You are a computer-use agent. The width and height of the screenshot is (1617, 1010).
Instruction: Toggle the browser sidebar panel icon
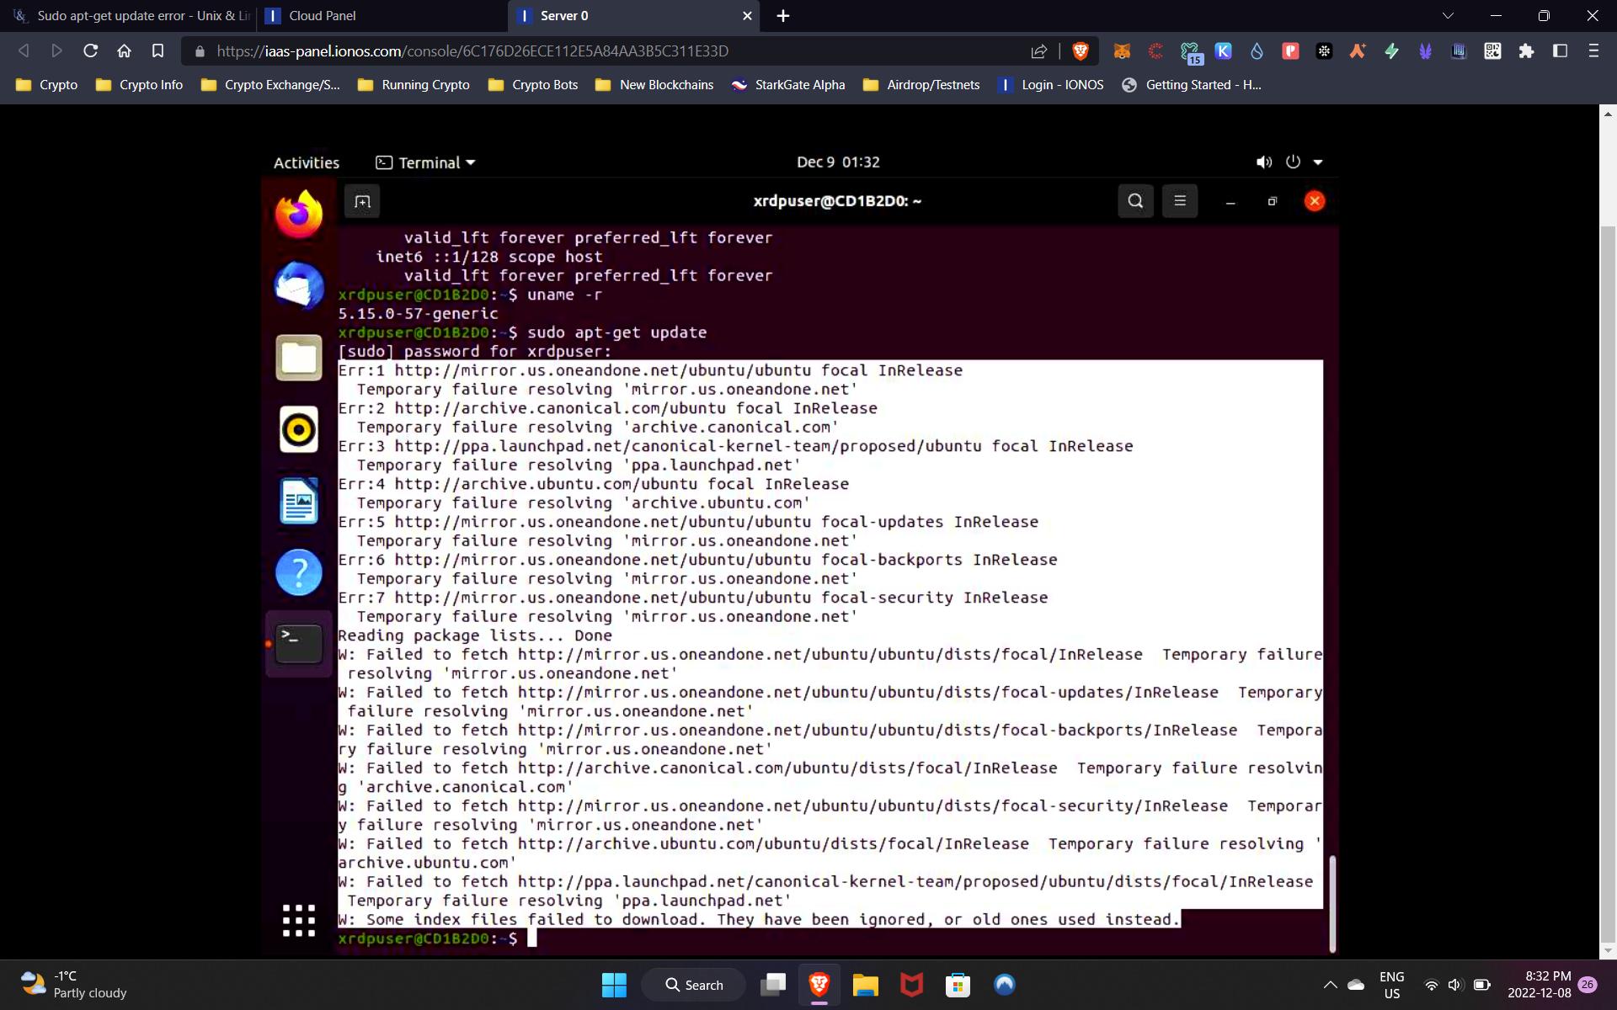(1560, 51)
